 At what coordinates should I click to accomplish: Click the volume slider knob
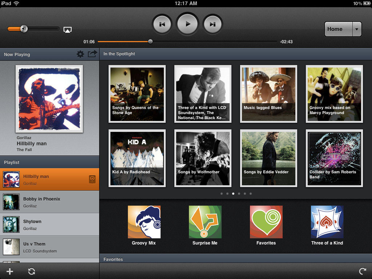click(24, 29)
